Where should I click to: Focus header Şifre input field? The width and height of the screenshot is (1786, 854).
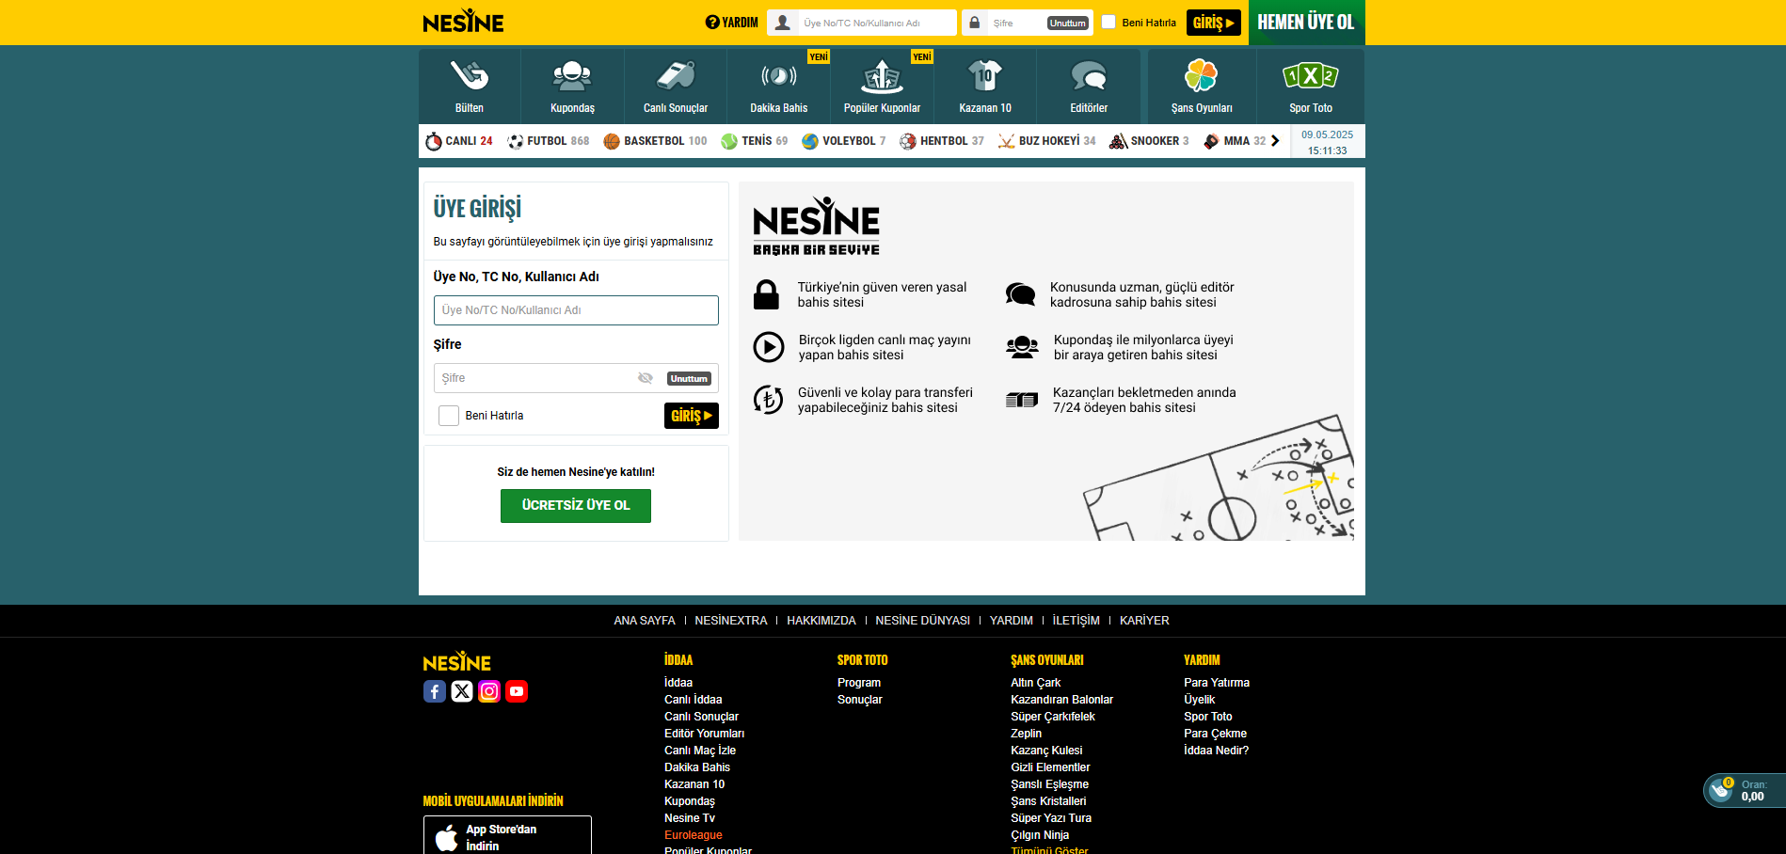(1016, 23)
